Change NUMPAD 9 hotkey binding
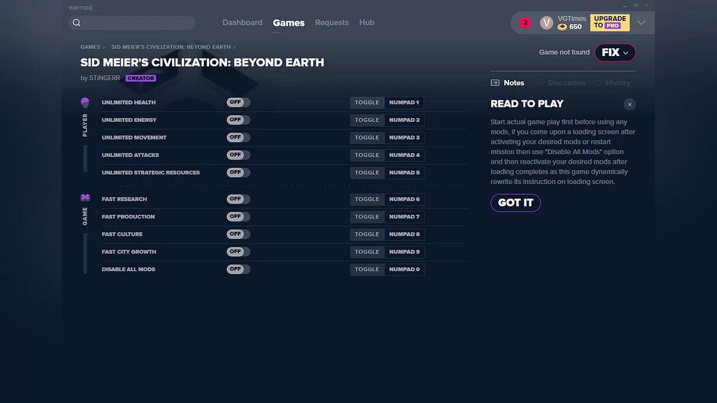This screenshot has height=403, width=717. tap(405, 252)
